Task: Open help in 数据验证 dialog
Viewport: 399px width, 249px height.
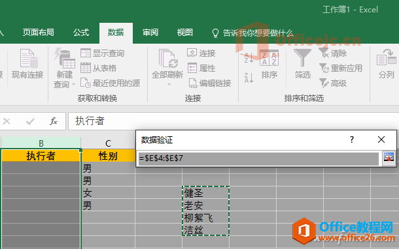Action: 352,139
